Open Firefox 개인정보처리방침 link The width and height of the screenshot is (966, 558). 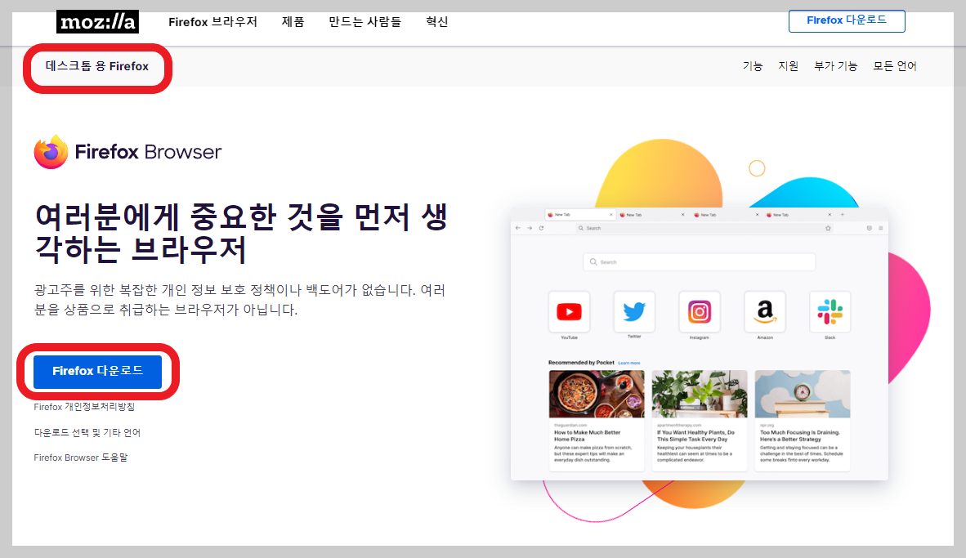coord(84,407)
